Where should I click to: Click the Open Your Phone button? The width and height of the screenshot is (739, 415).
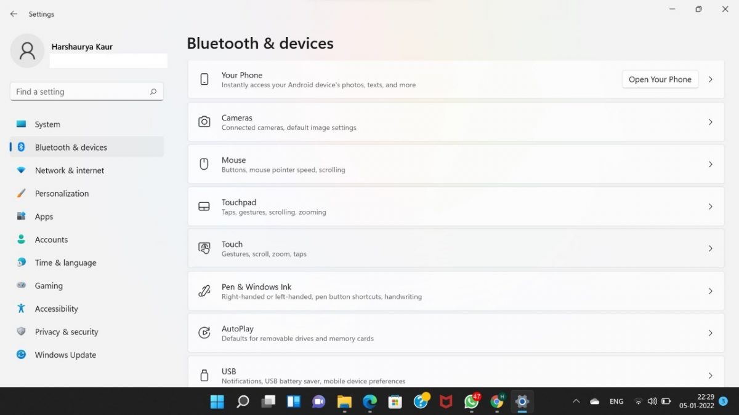coord(660,79)
